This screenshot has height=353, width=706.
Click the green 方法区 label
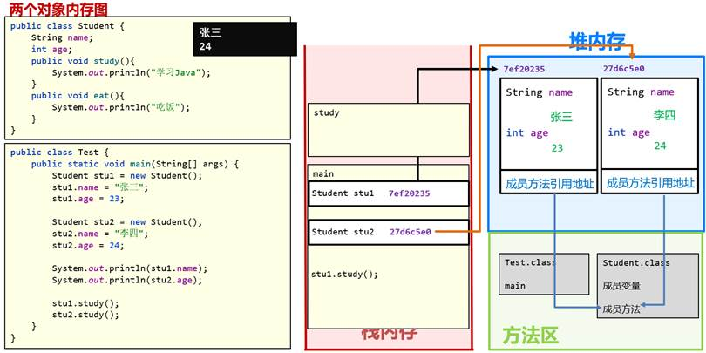click(x=531, y=335)
